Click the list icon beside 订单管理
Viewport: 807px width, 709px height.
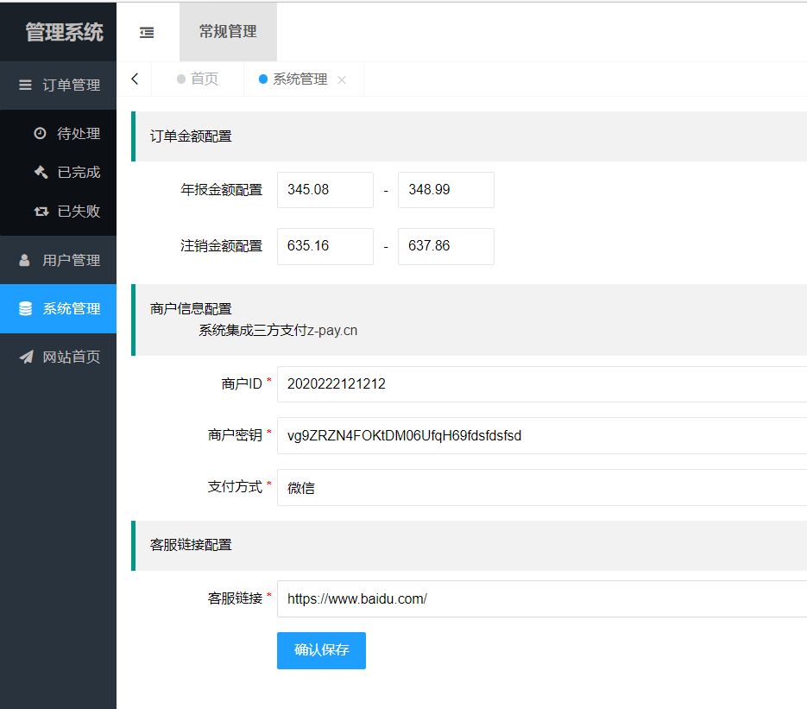pos(25,85)
